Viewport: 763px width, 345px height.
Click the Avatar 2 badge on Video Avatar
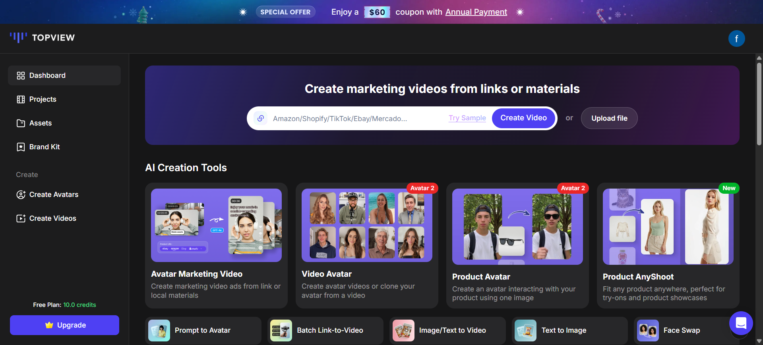[x=422, y=188]
